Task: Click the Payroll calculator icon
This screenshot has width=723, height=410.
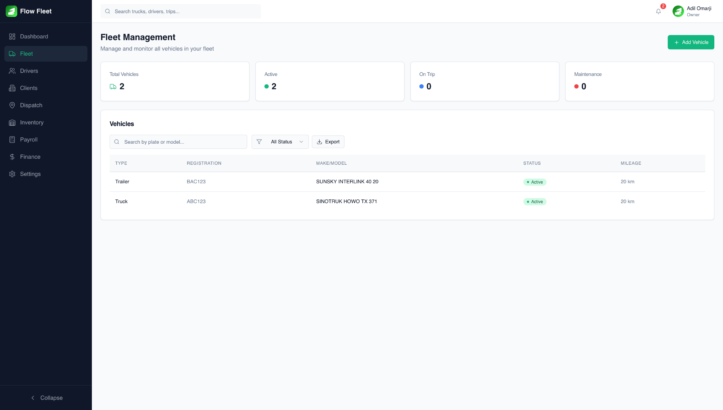Action: tap(12, 140)
